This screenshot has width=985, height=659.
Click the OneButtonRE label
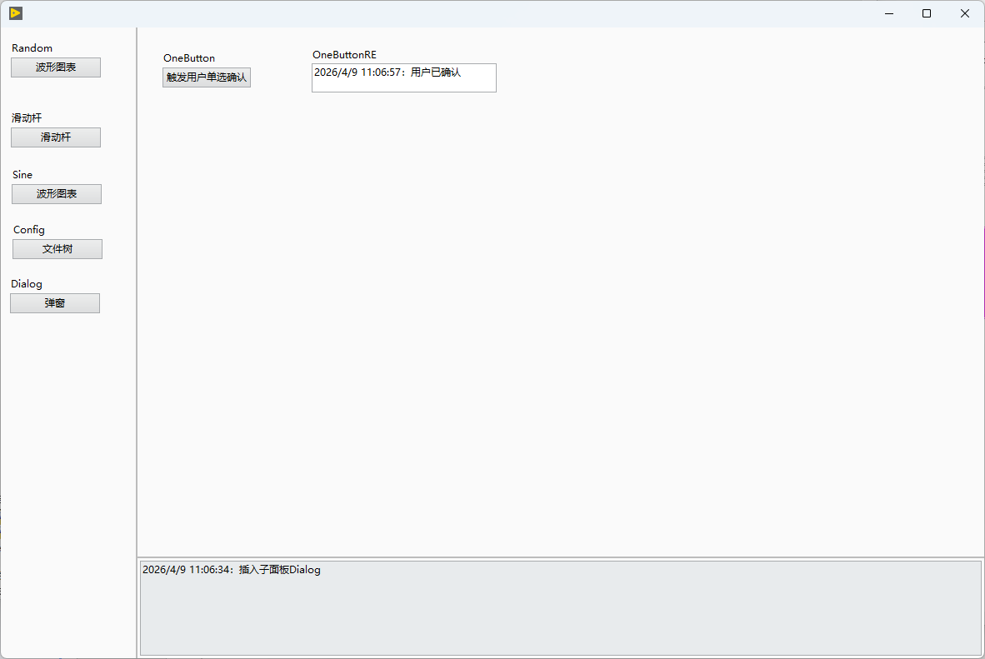[x=344, y=55]
